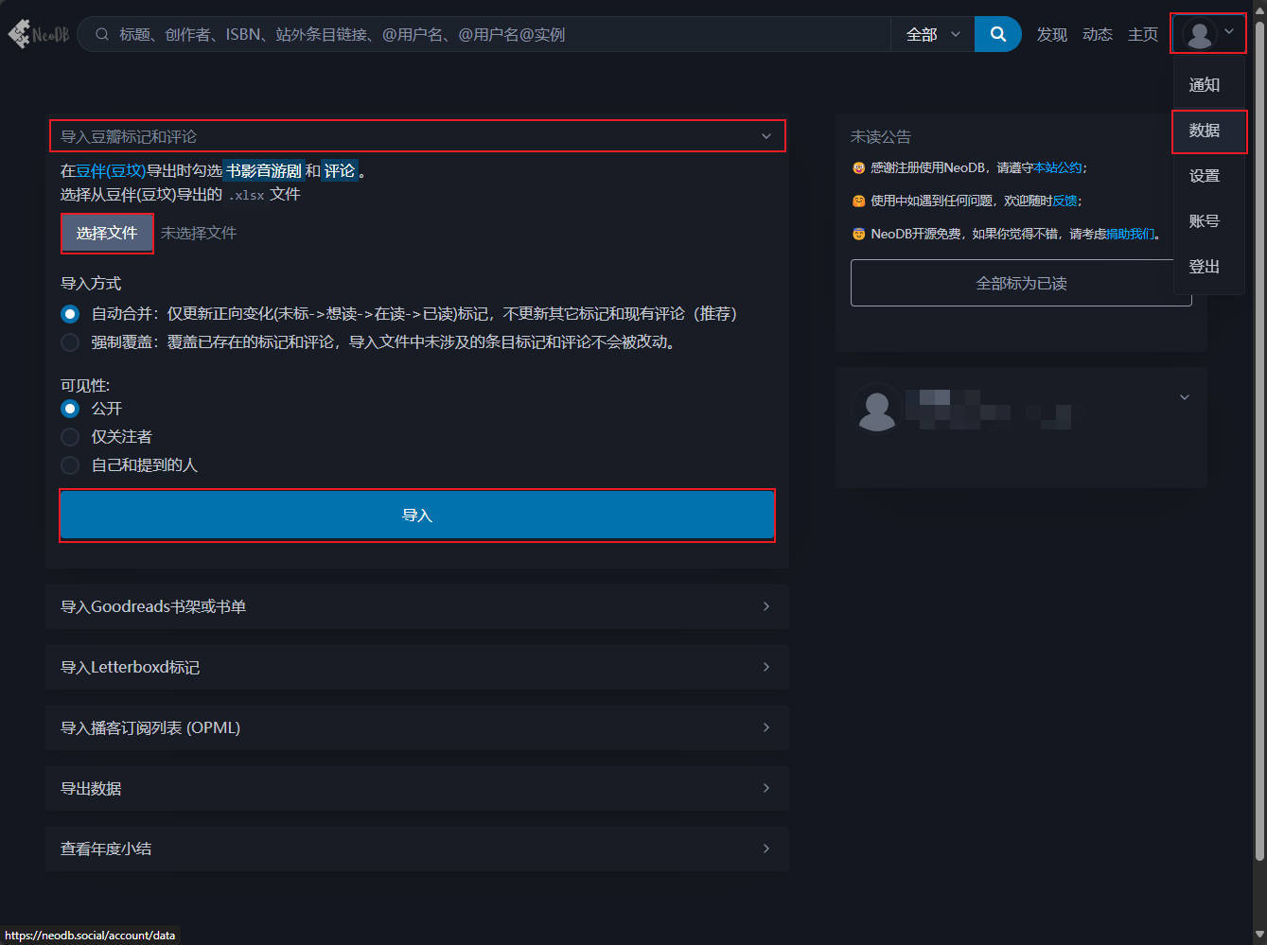
Task: Open the 豆伴(豆坟) link
Action: click(111, 171)
